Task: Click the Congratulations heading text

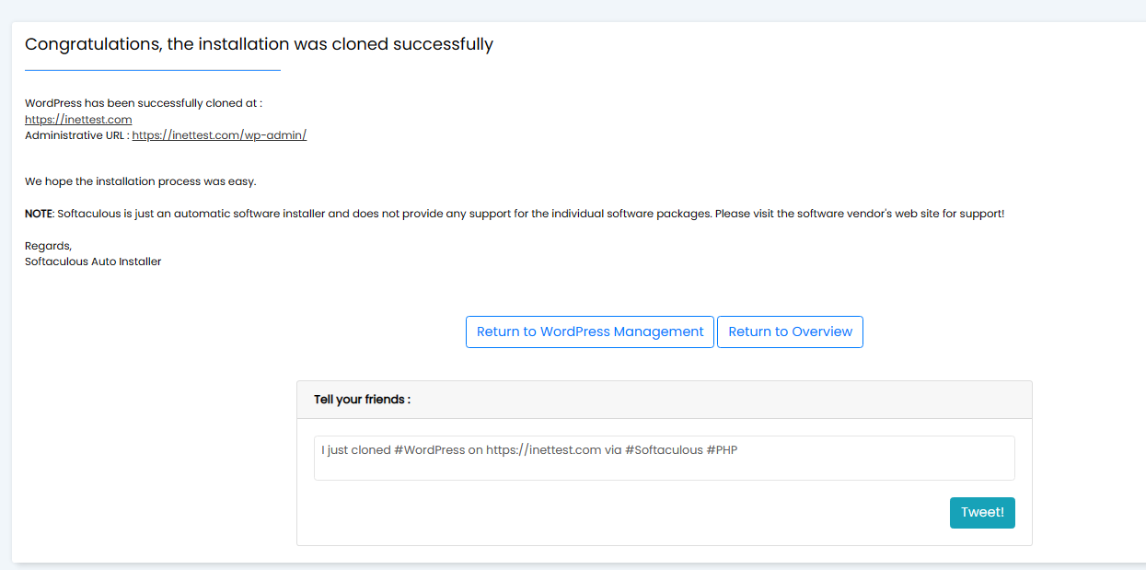Action: 259,44
